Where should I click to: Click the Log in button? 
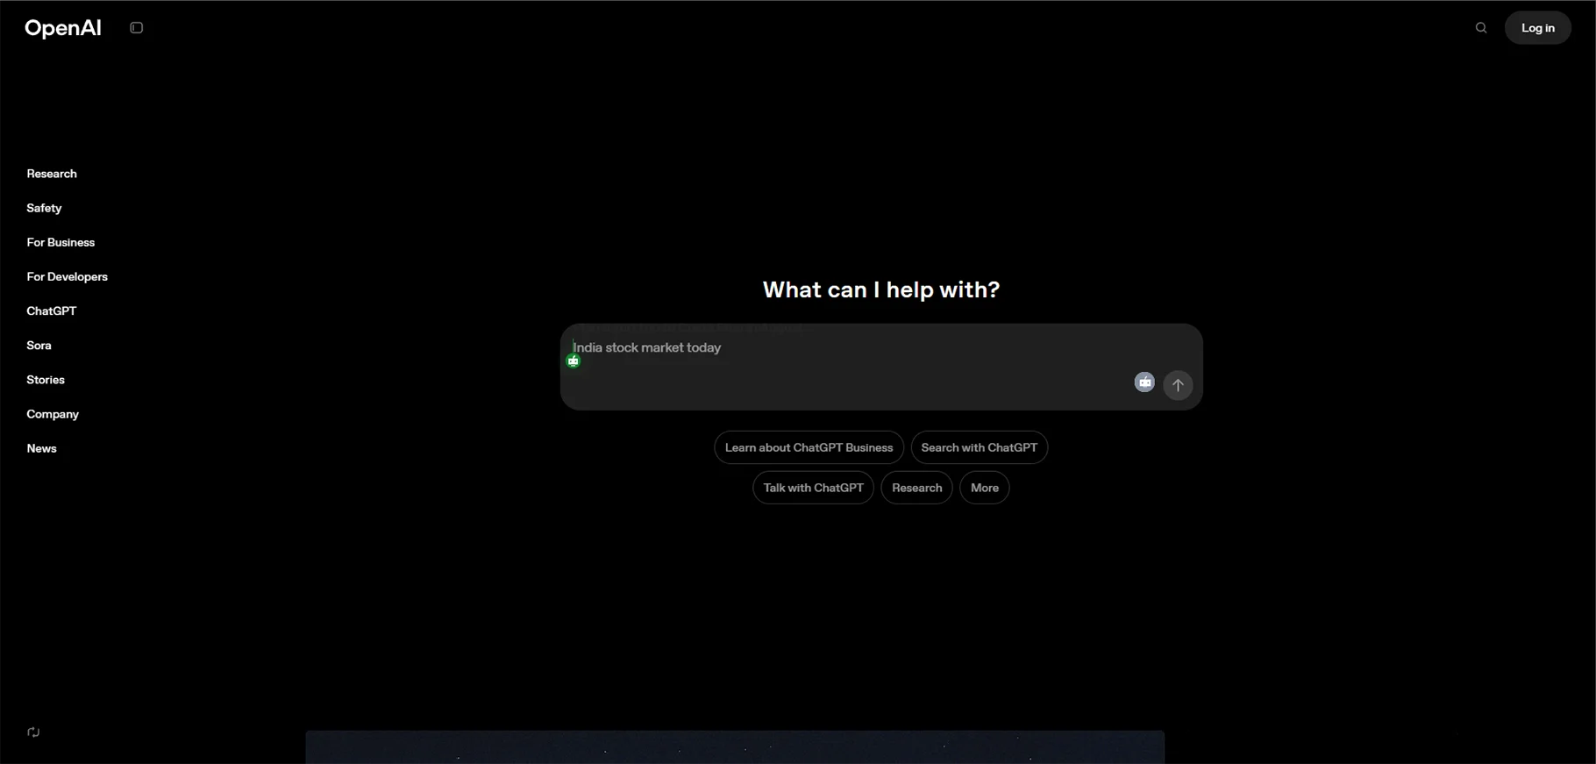click(1538, 28)
